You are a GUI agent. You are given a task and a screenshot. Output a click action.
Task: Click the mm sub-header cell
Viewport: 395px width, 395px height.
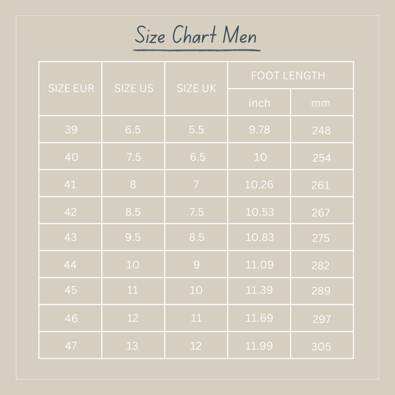pos(321,103)
